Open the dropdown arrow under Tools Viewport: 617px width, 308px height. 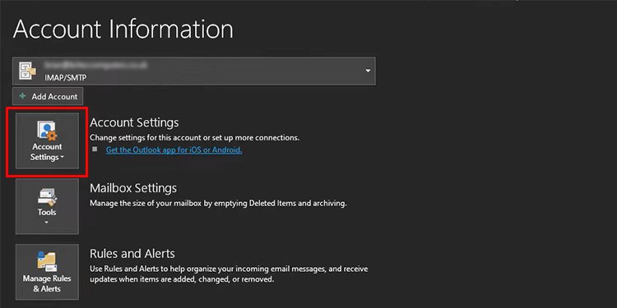coord(47,223)
